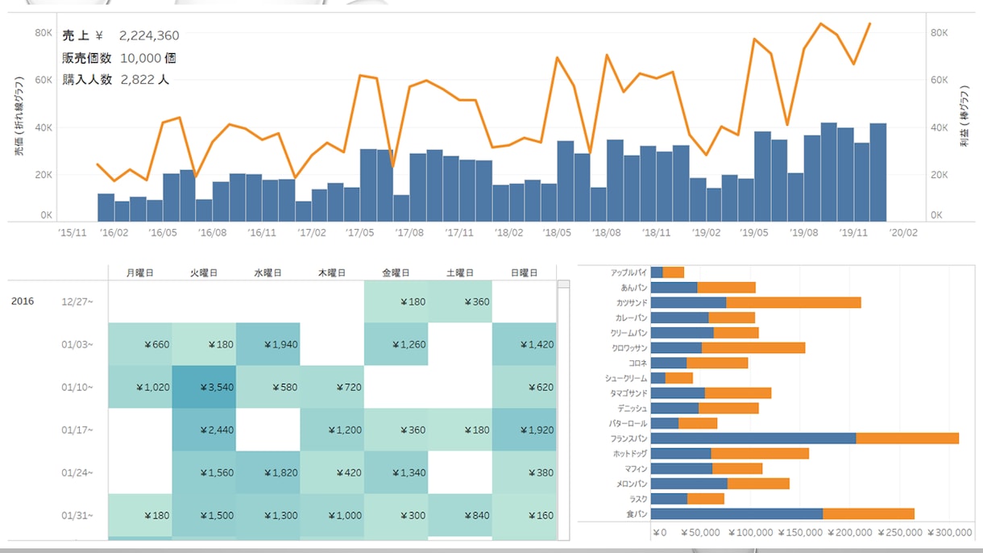Screen dimensions: 983x553
Task: Click the '19/11 date axis label
Action: pyautogui.click(x=853, y=232)
